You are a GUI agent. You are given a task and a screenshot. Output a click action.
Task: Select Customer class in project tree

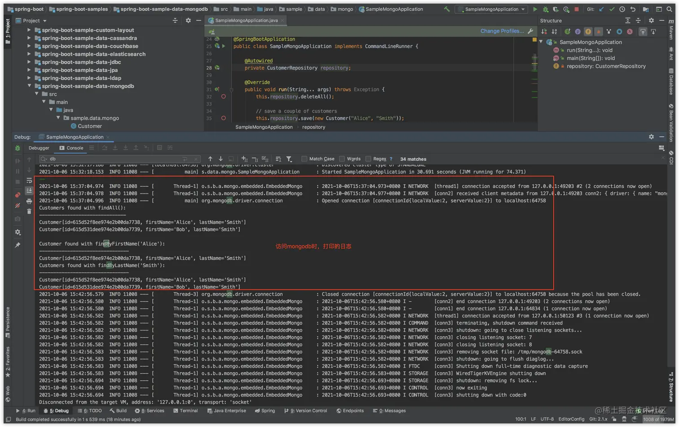86,126
